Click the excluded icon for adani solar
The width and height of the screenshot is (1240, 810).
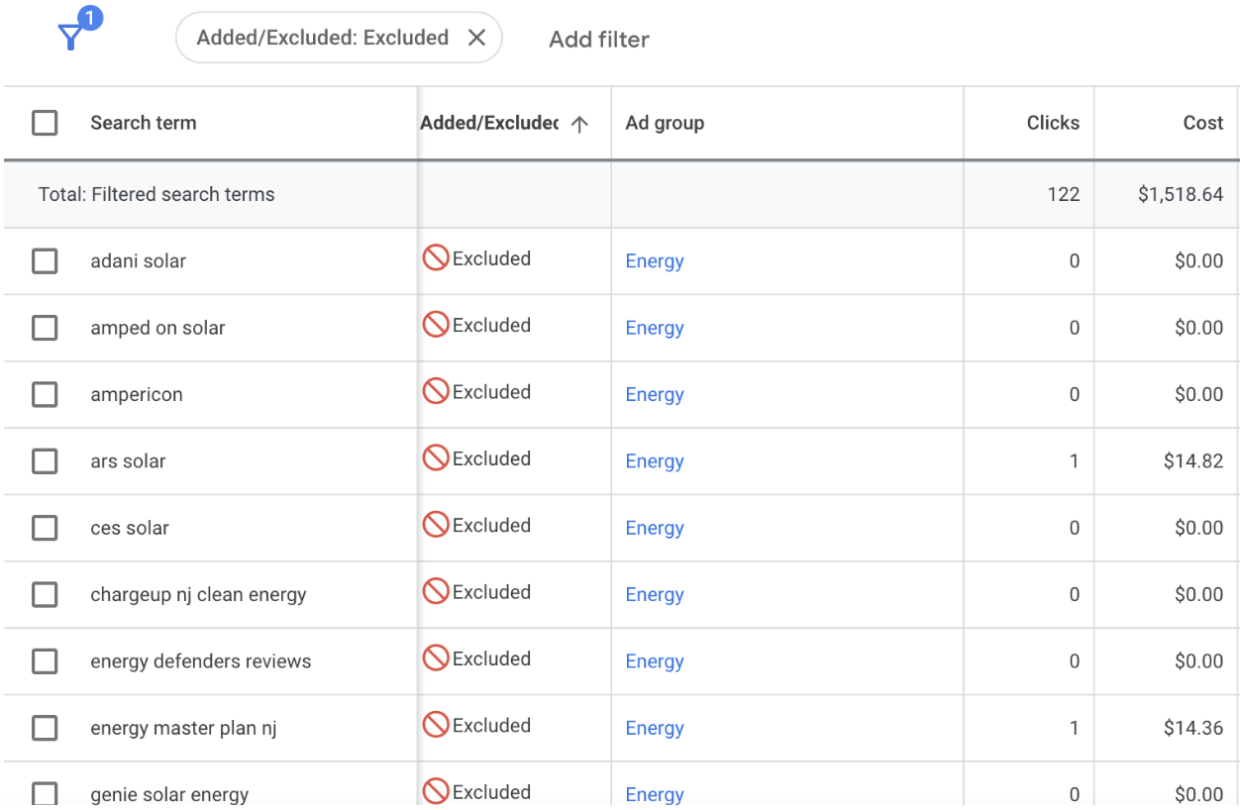click(436, 258)
